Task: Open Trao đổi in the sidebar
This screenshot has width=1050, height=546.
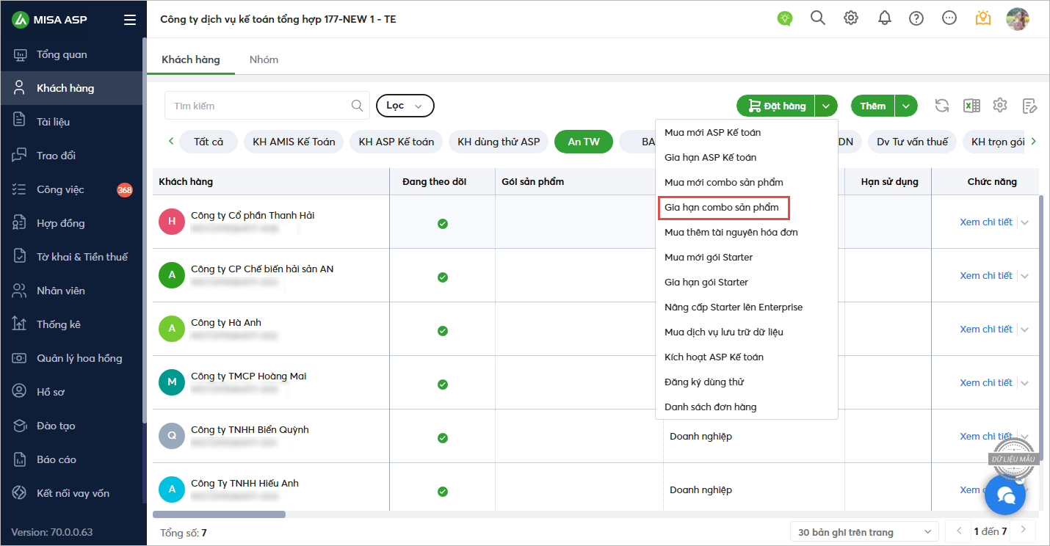Action: (56, 156)
